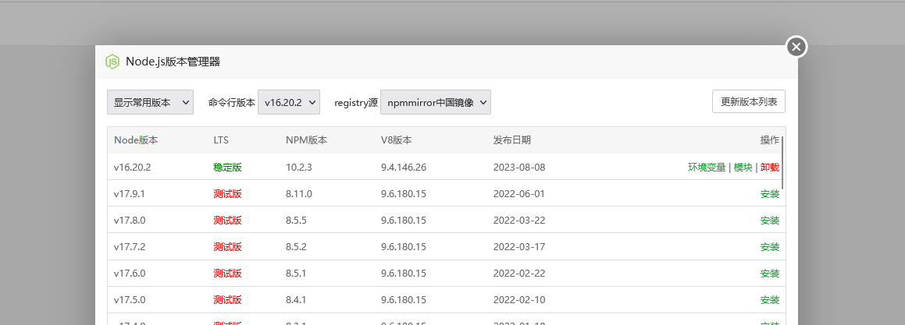Select the v17.8.0 version cell
This screenshot has height=325, width=905.
[x=130, y=220]
